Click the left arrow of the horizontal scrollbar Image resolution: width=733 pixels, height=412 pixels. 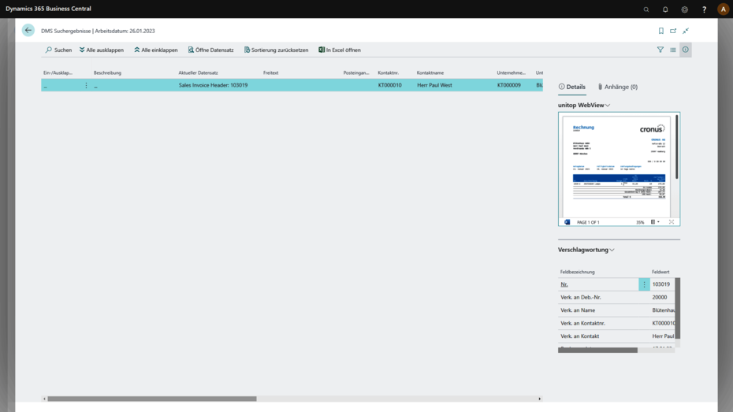click(x=44, y=399)
